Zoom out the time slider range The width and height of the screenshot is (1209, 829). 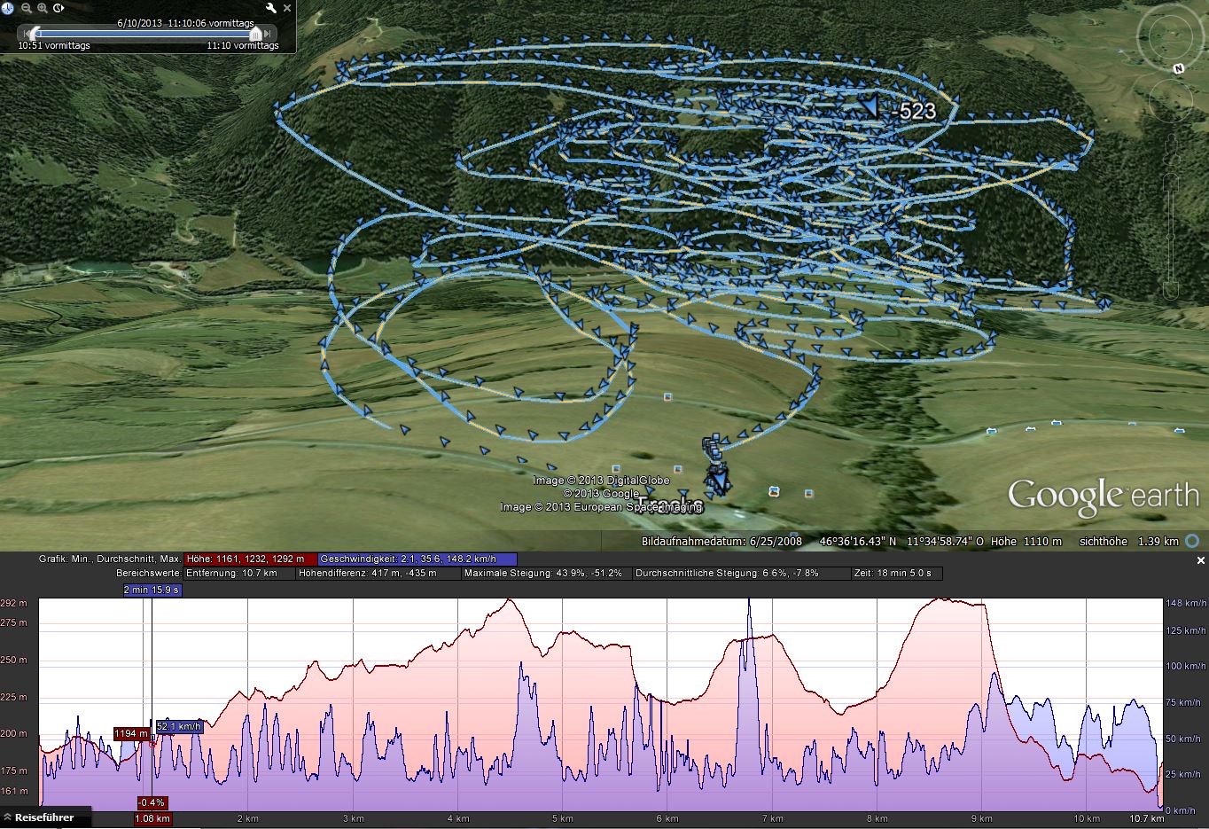[x=26, y=8]
